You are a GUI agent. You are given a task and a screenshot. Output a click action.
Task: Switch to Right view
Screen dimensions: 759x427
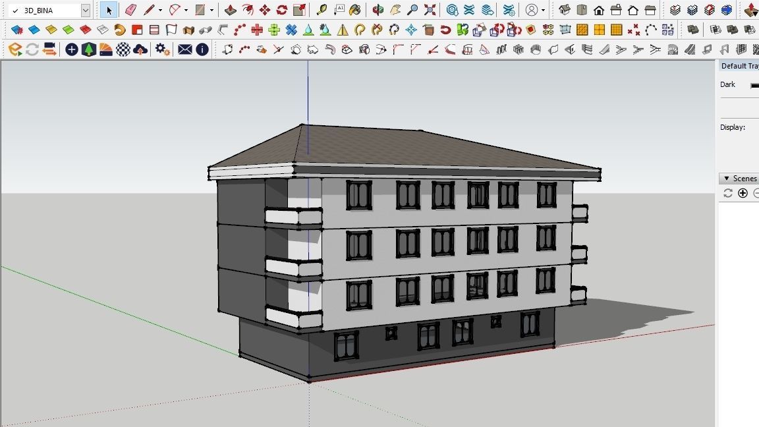[616, 10]
